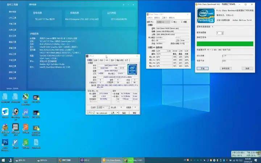Image resolution: width=261 pixels, height=163 pixels.
Task: Select CPU工具 in the toolbox sidebar
Action: click(x=12, y=18)
